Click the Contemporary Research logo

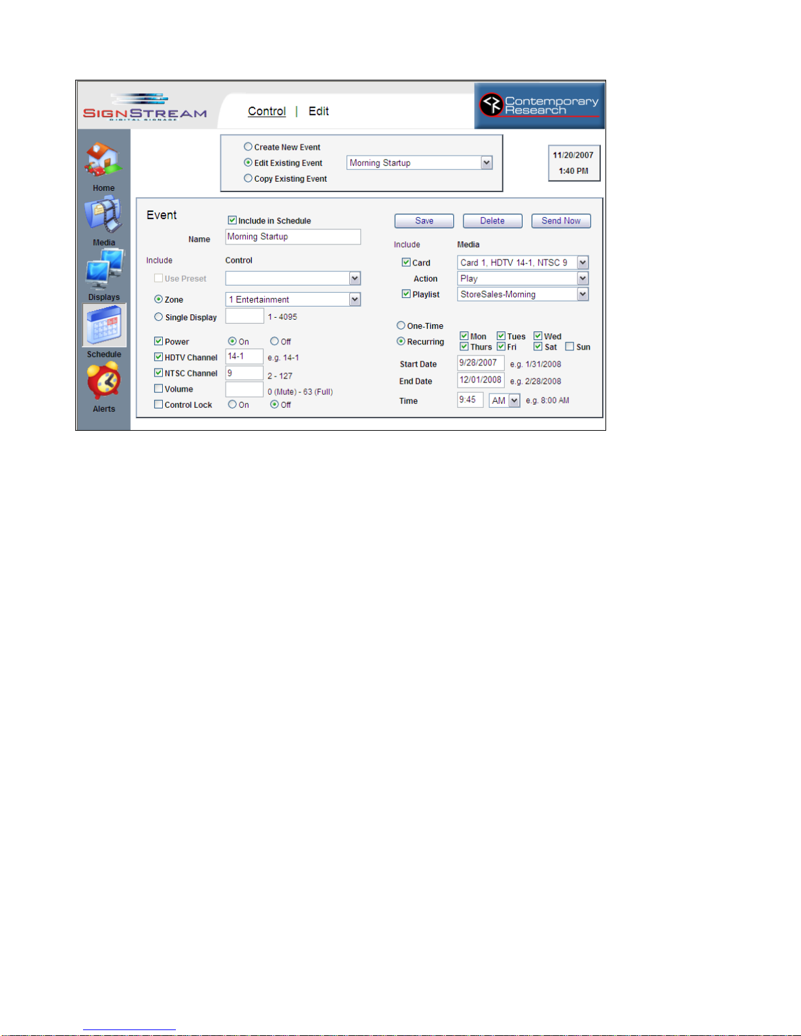[x=539, y=105]
